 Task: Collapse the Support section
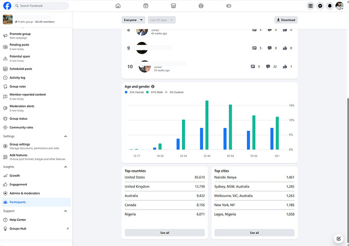tap(65, 211)
